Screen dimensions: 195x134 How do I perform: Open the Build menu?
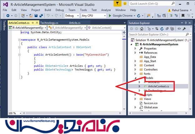[x=47, y=10]
